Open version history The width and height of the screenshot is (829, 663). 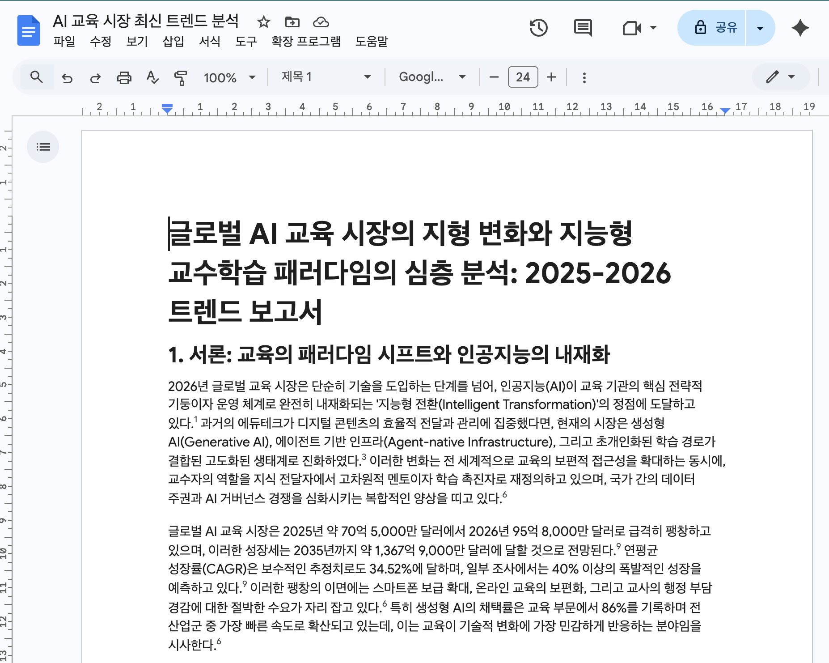pyautogui.click(x=539, y=28)
